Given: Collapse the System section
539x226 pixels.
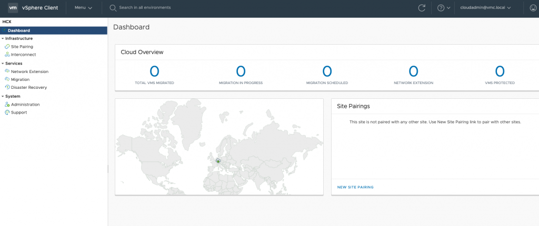Looking at the screenshot, I should point(3,97).
